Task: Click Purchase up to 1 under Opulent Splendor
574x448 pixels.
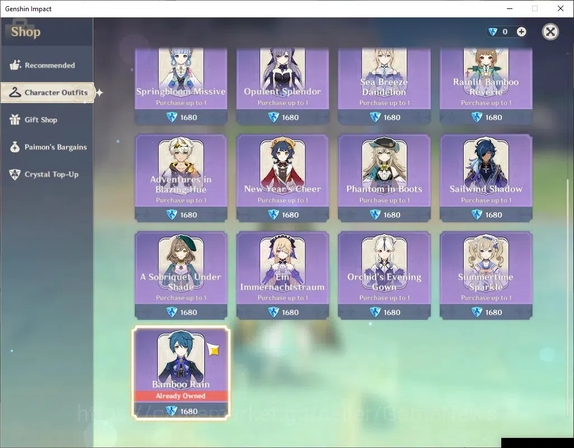Action: coord(283,103)
